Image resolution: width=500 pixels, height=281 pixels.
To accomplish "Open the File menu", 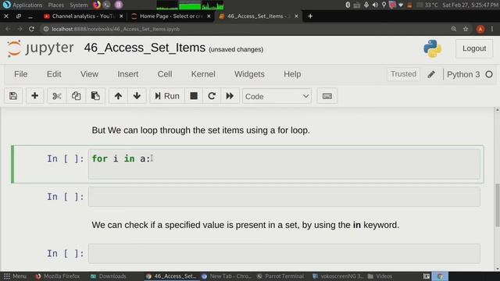I will tap(21, 74).
